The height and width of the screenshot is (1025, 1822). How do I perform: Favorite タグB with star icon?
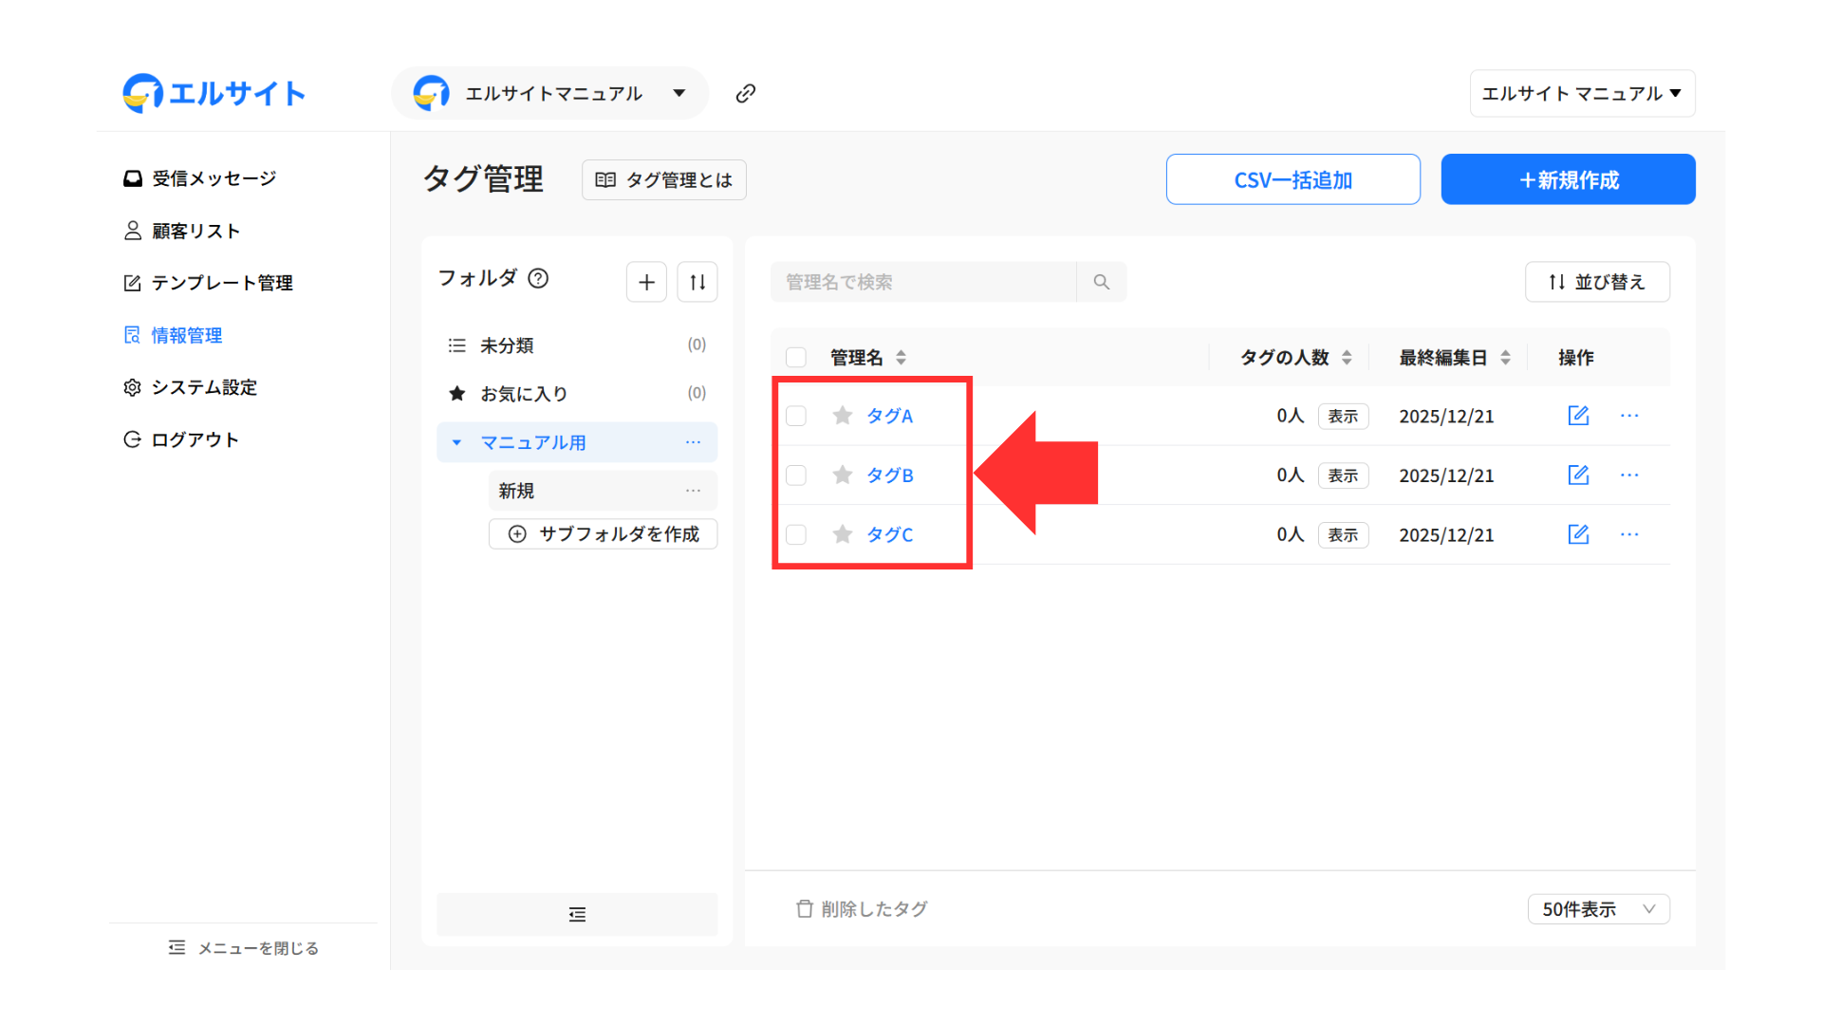(842, 475)
